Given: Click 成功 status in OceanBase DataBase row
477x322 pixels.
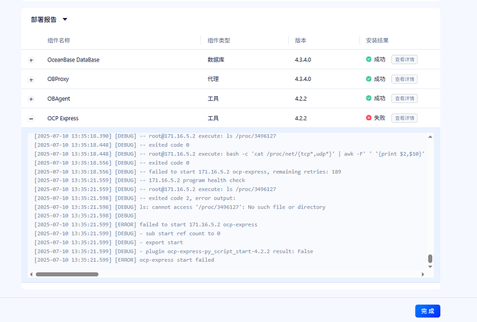Looking at the screenshot, I should [380, 59].
